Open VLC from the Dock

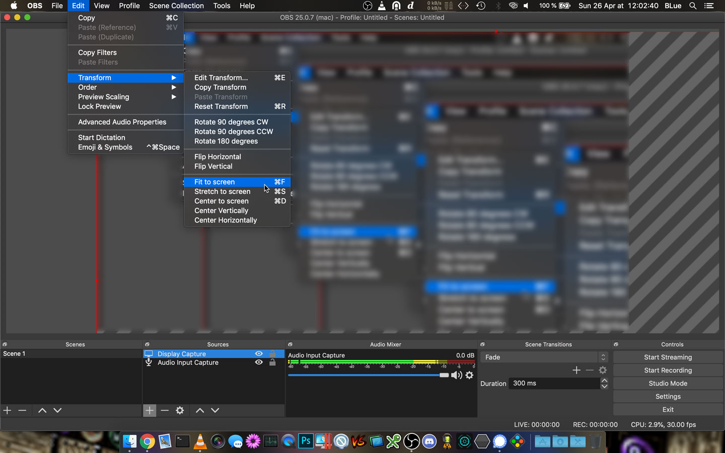pos(200,441)
